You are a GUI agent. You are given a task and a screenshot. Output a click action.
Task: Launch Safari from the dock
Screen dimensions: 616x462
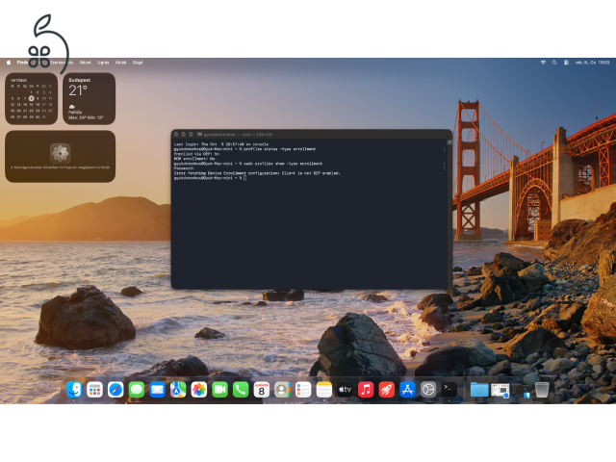click(x=115, y=390)
